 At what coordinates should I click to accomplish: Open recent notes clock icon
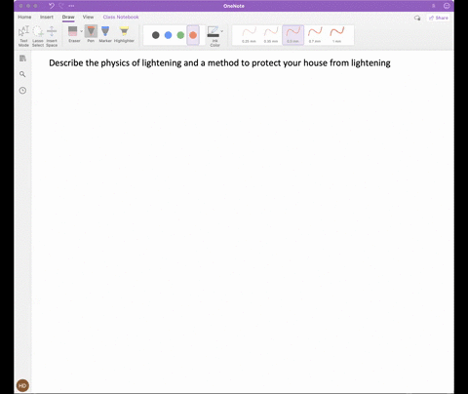(22, 91)
